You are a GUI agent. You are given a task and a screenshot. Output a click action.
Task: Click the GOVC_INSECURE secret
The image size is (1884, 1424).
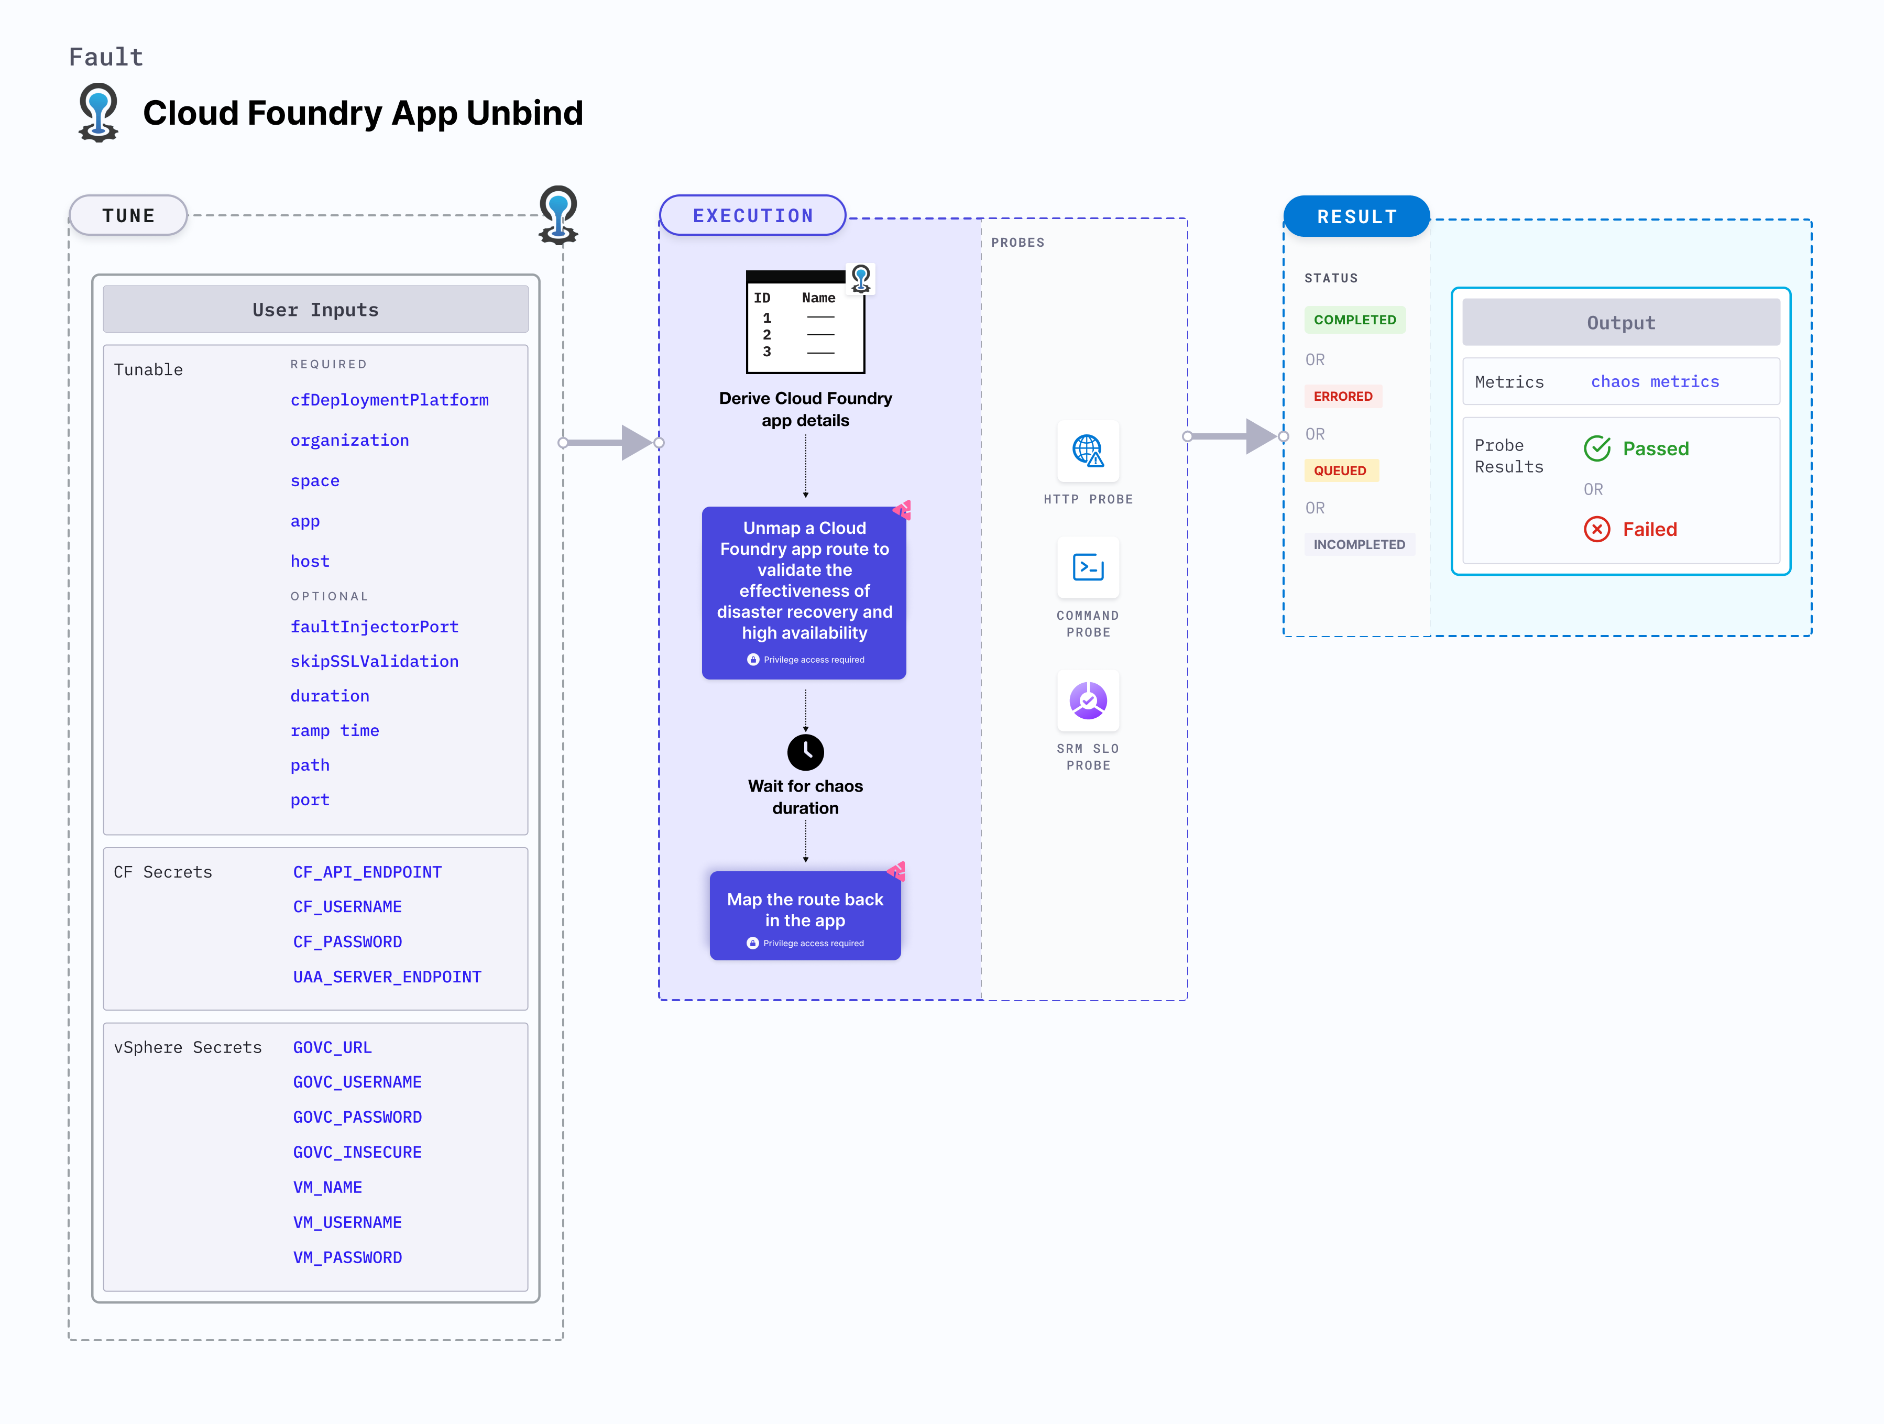click(357, 1152)
